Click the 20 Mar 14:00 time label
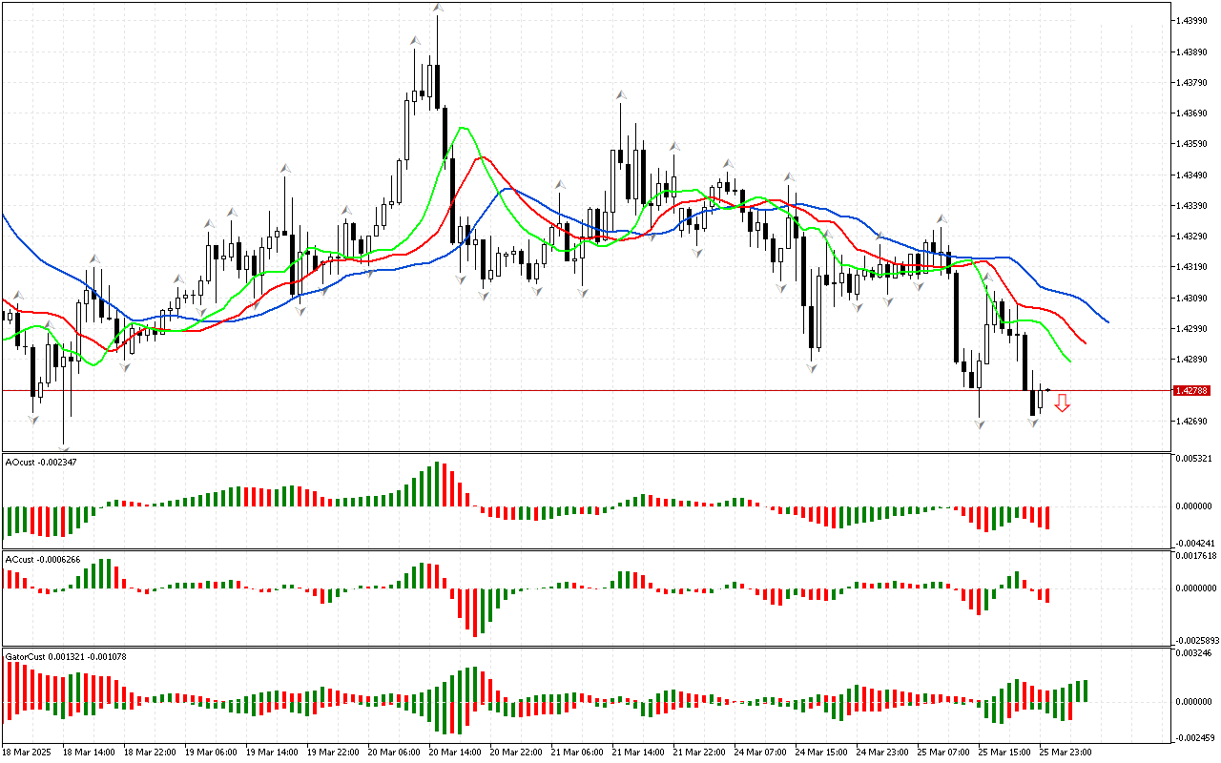1221x763 pixels. (x=454, y=753)
